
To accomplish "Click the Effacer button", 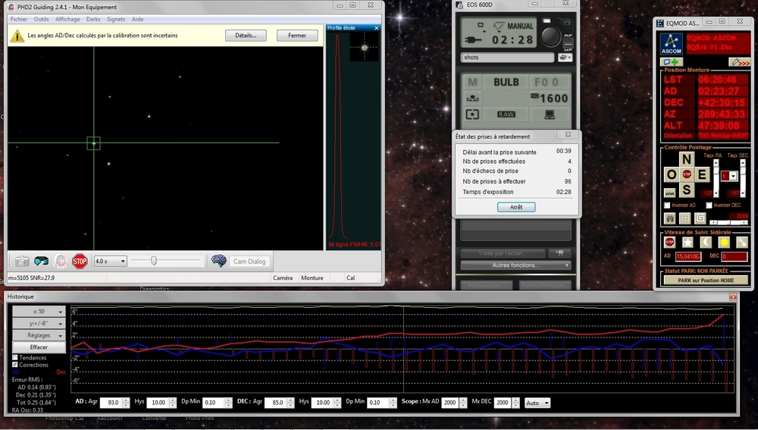I will point(39,347).
